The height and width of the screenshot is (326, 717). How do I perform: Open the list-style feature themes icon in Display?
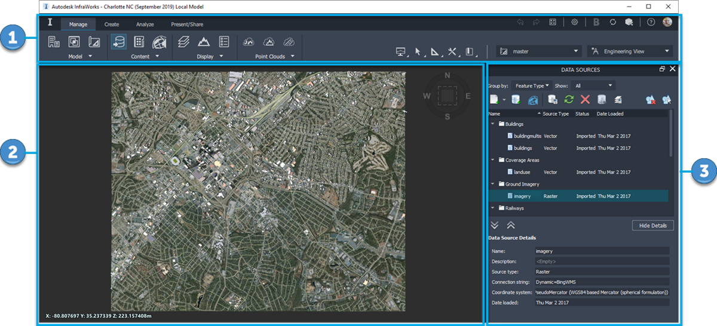(224, 42)
